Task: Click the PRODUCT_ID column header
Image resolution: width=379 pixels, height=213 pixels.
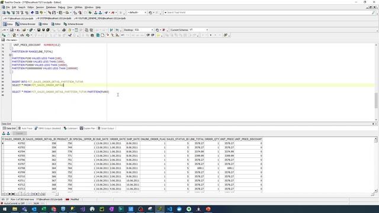Action: [65, 140]
